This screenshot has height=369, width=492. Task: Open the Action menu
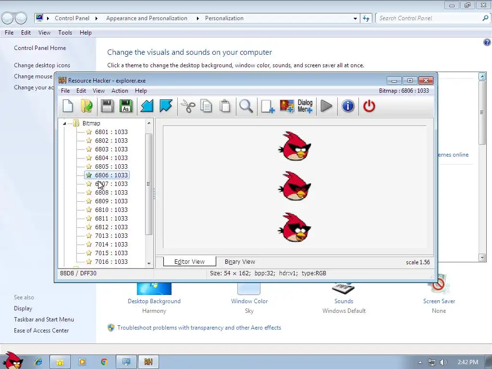click(x=120, y=91)
